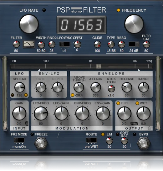Click the frequency range bar handle

click(x=99, y=66)
